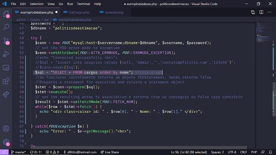Click "$dbname" variable on line 47
This screenshot has width=276, height=155.
coord(38,28)
